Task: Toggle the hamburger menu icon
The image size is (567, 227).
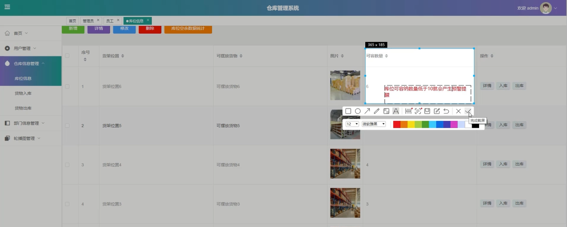Action: [x=7, y=7]
